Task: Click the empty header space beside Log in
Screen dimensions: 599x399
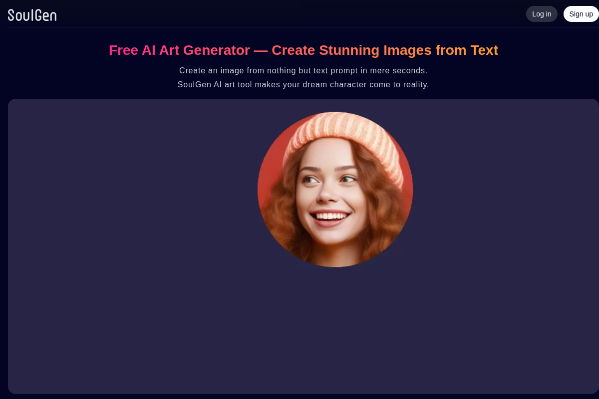Action: pyautogui.click(x=290, y=14)
